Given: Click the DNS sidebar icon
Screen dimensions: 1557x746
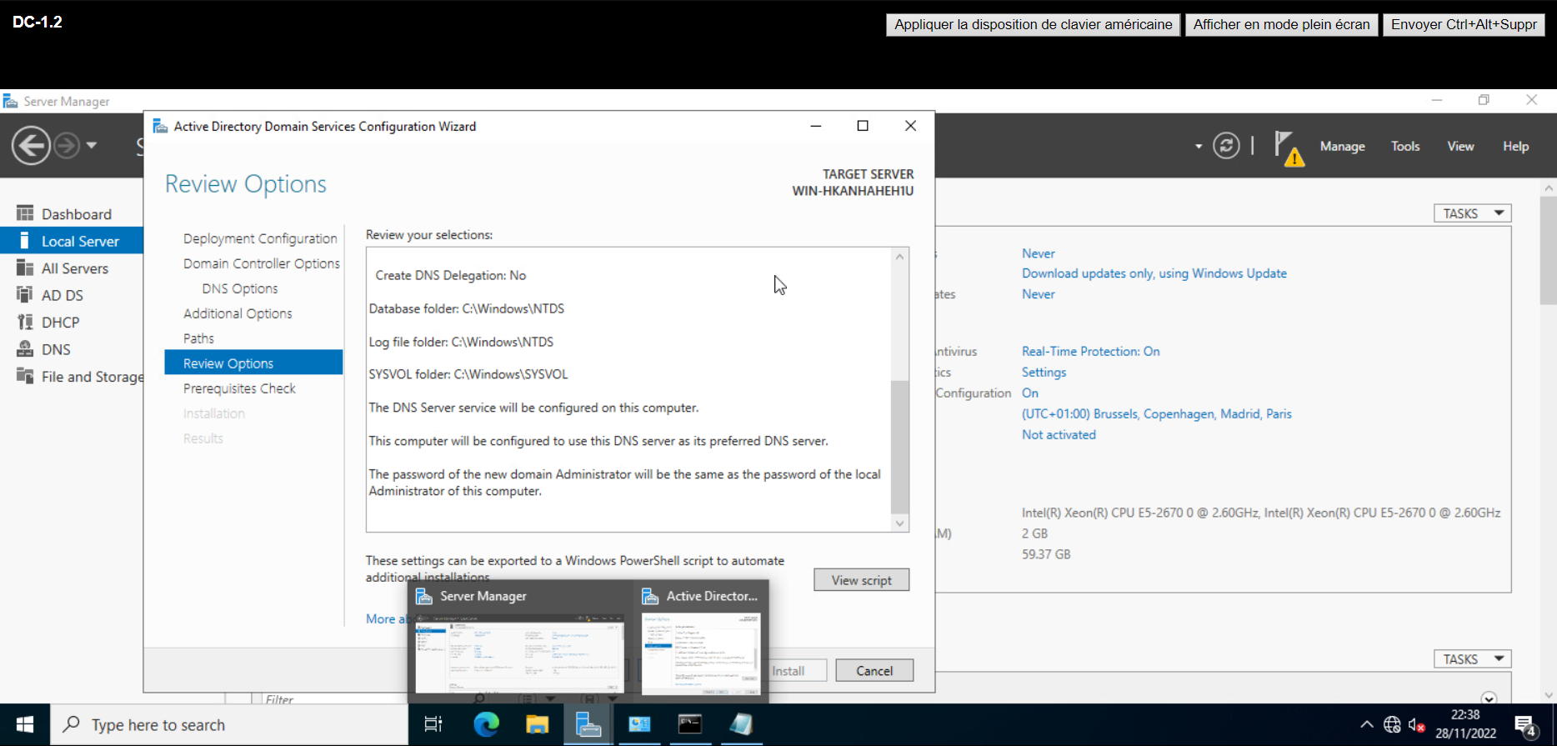Looking at the screenshot, I should pyautogui.click(x=25, y=349).
